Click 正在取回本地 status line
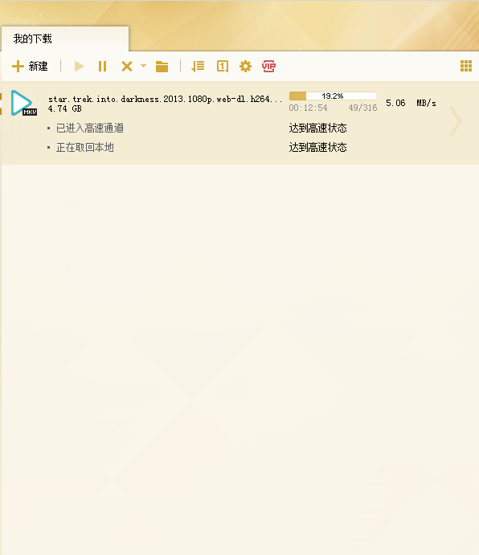479x555 pixels. pos(84,147)
